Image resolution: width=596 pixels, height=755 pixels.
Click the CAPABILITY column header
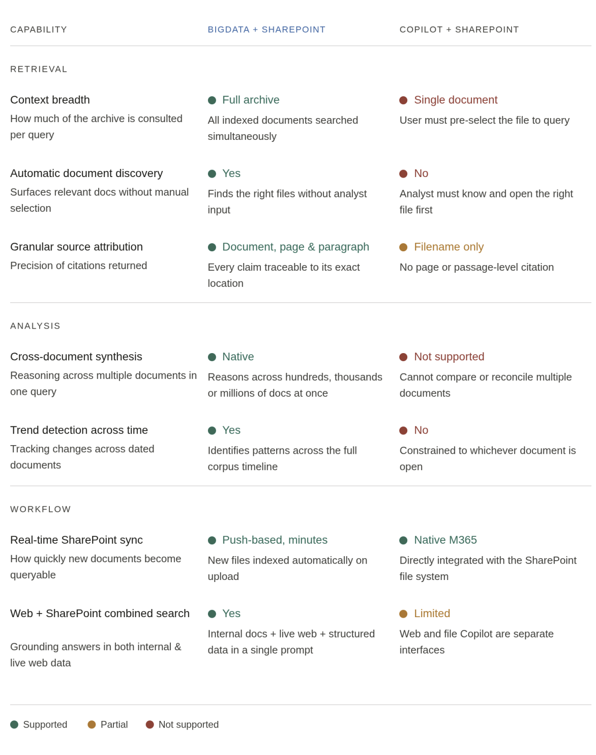39,30
